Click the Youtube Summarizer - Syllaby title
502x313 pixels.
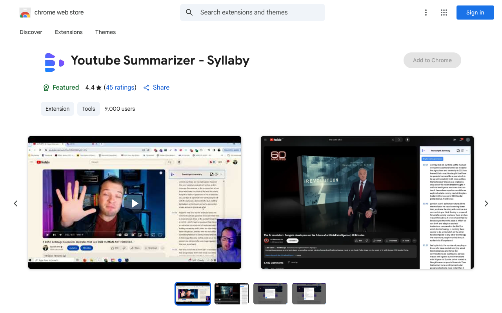[x=160, y=60]
